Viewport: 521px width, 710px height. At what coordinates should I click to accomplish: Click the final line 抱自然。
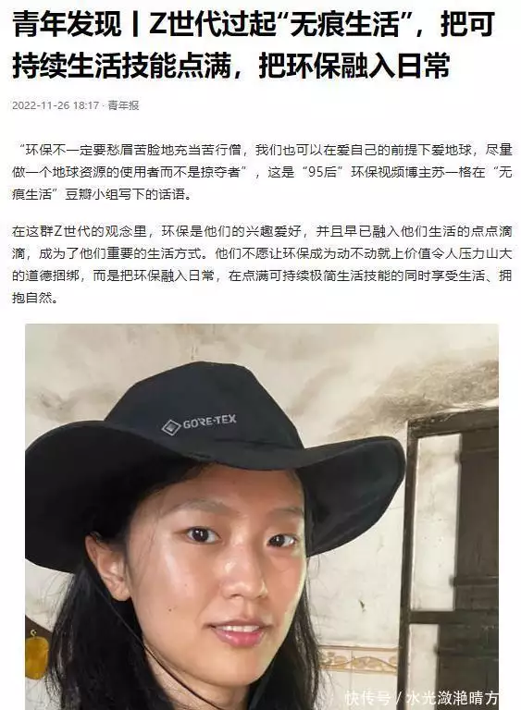35,298
